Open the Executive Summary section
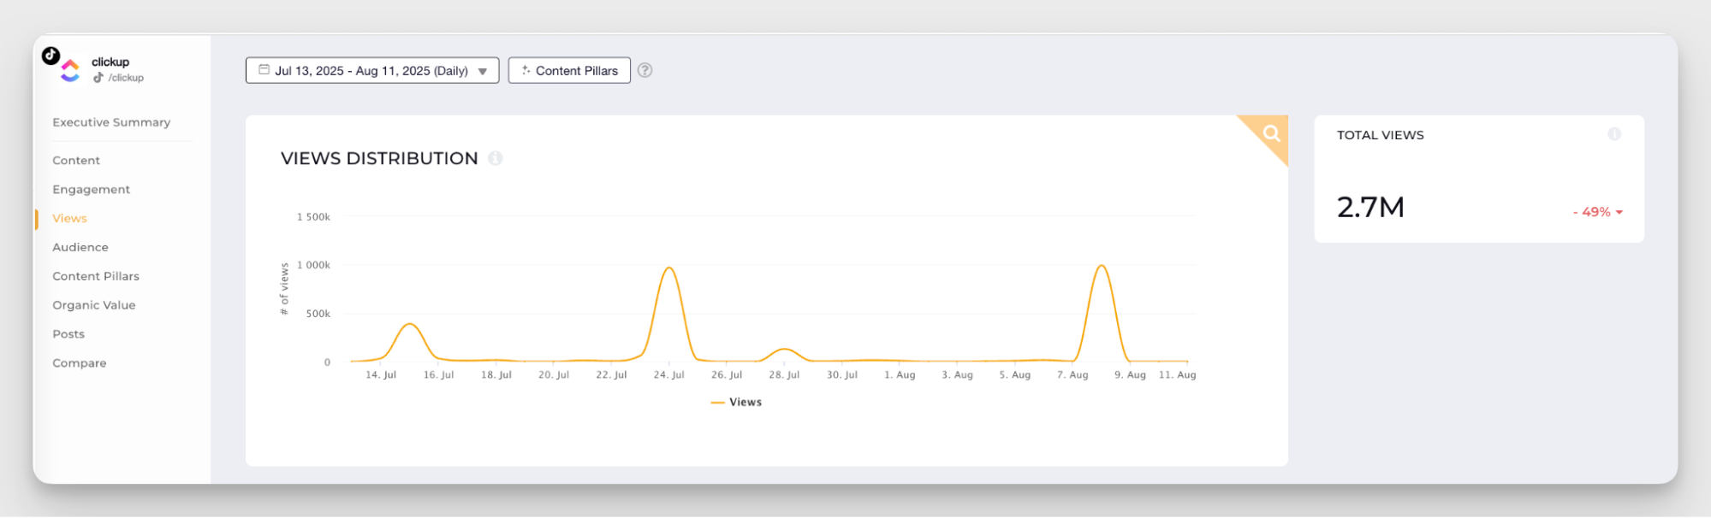Screen dimensions: 1711x518 click(111, 122)
